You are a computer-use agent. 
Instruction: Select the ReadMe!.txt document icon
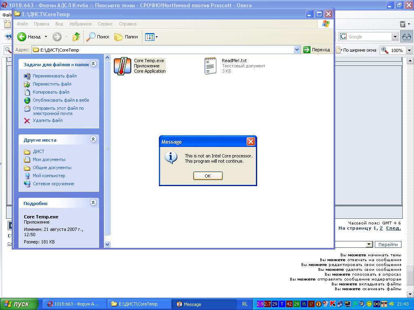(x=210, y=66)
